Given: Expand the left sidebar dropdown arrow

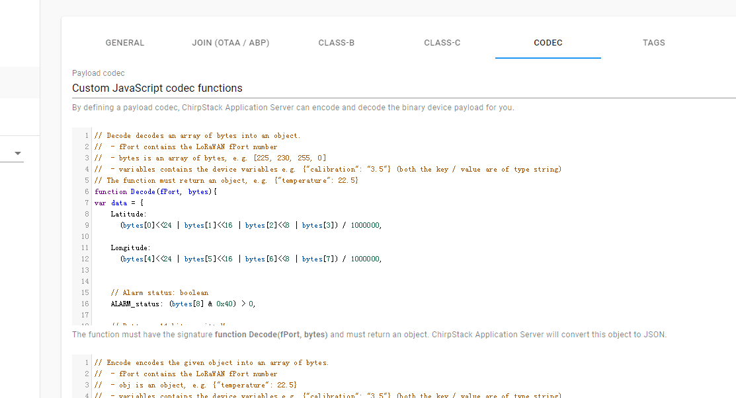Looking at the screenshot, I should 18,153.
